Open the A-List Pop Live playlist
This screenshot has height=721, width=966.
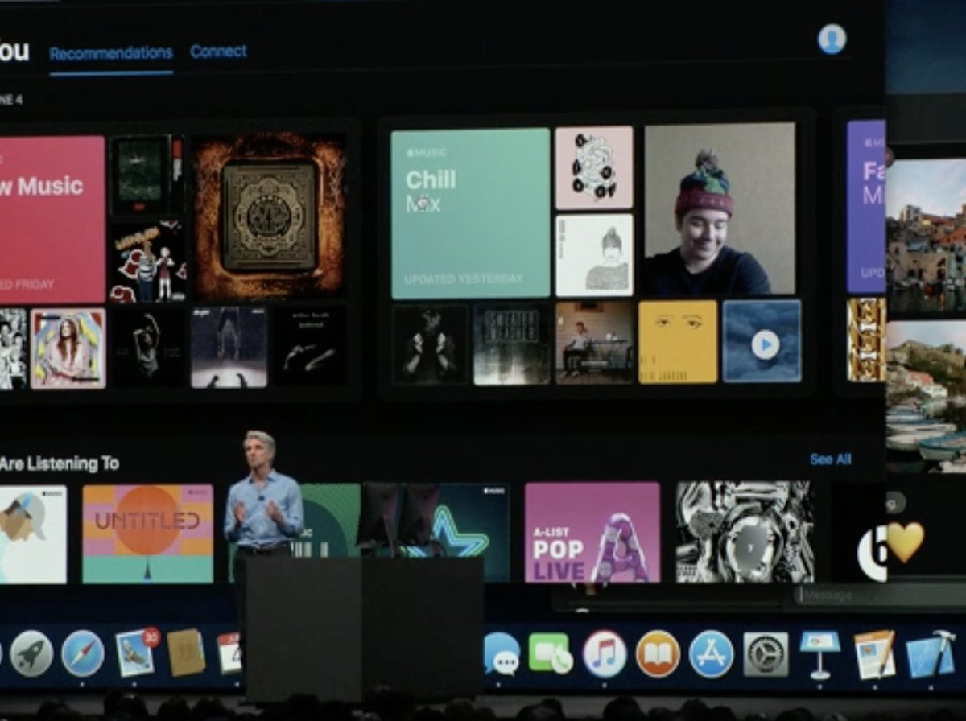tap(592, 532)
